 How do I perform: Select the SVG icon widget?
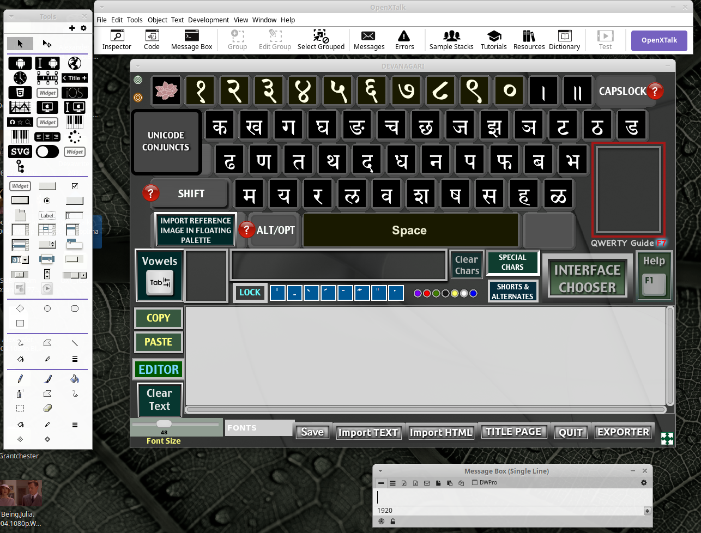pyautogui.click(x=20, y=152)
